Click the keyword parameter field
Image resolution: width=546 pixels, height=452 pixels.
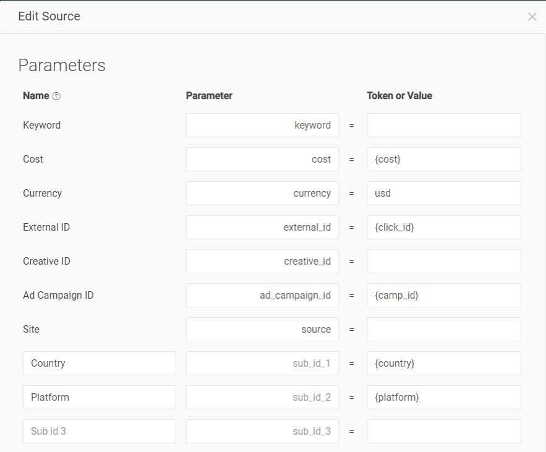[262, 125]
